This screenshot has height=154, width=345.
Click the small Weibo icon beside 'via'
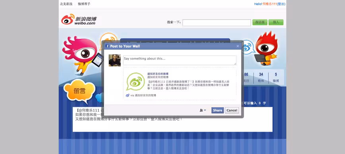(x=128, y=95)
